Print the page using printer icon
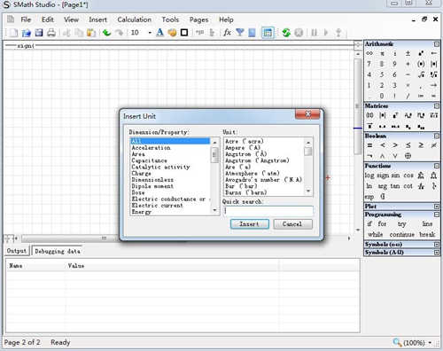 coord(51,33)
